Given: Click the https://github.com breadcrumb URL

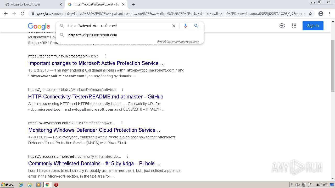Looking at the screenshot, I should 43,90.
